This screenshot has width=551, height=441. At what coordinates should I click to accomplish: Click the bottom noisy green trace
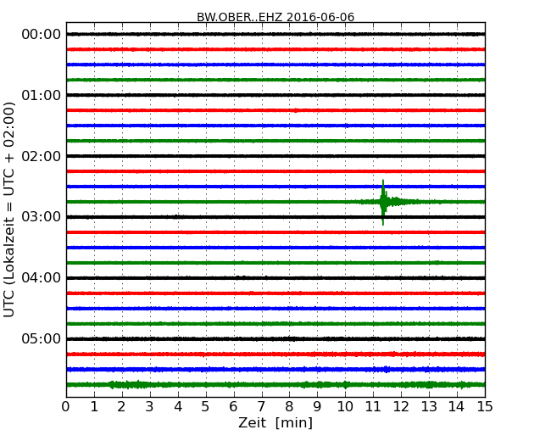point(275,385)
